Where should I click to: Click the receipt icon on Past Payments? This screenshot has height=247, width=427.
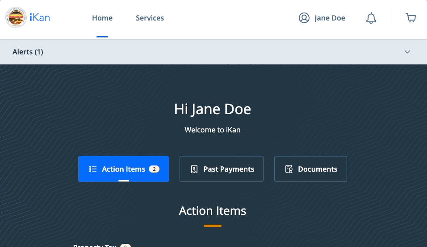[x=194, y=169]
